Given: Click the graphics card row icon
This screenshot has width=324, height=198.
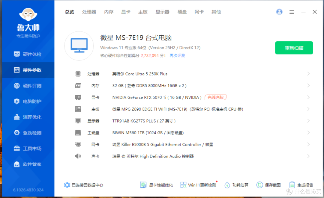Looking at the screenshot, I should 78,97.
